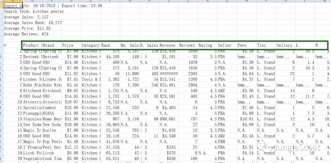Select the rank cell 63,113
This screenshot has width=331, height=163.
point(110,153)
